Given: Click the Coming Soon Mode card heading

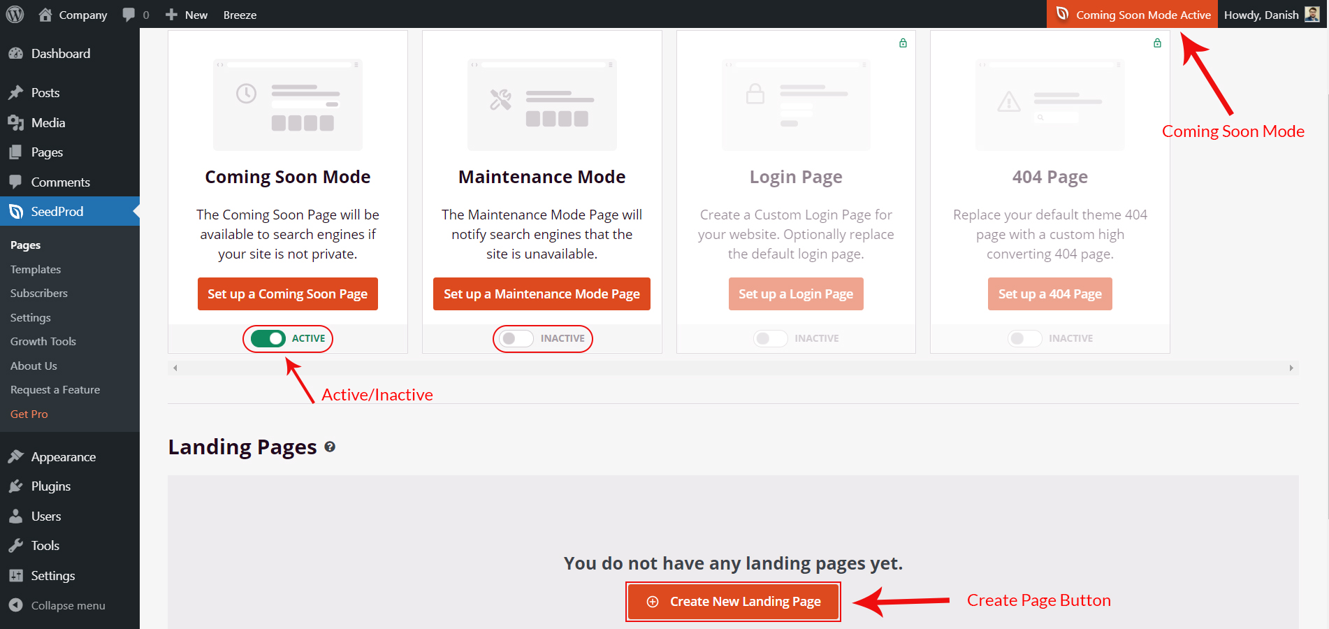Looking at the screenshot, I should (288, 177).
